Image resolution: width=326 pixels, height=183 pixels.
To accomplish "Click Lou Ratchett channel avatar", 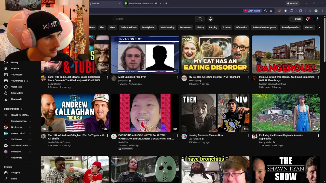I will (184, 137).
